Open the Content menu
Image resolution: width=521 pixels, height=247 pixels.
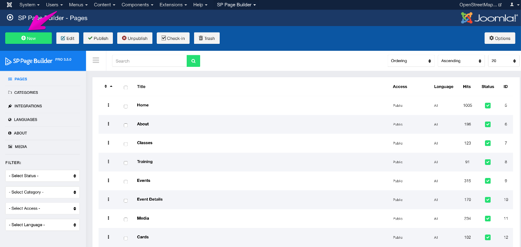pyautogui.click(x=105, y=5)
